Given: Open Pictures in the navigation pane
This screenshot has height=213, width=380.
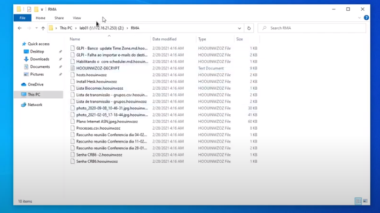Looking at the screenshot, I should (x=37, y=74).
